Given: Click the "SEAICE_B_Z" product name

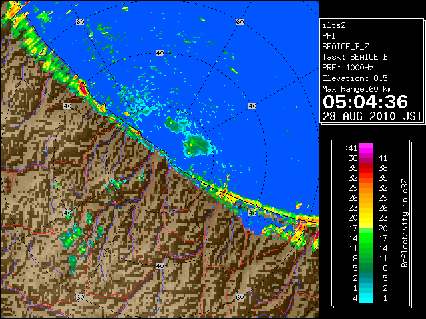Looking at the screenshot, I should click(x=345, y=47).
